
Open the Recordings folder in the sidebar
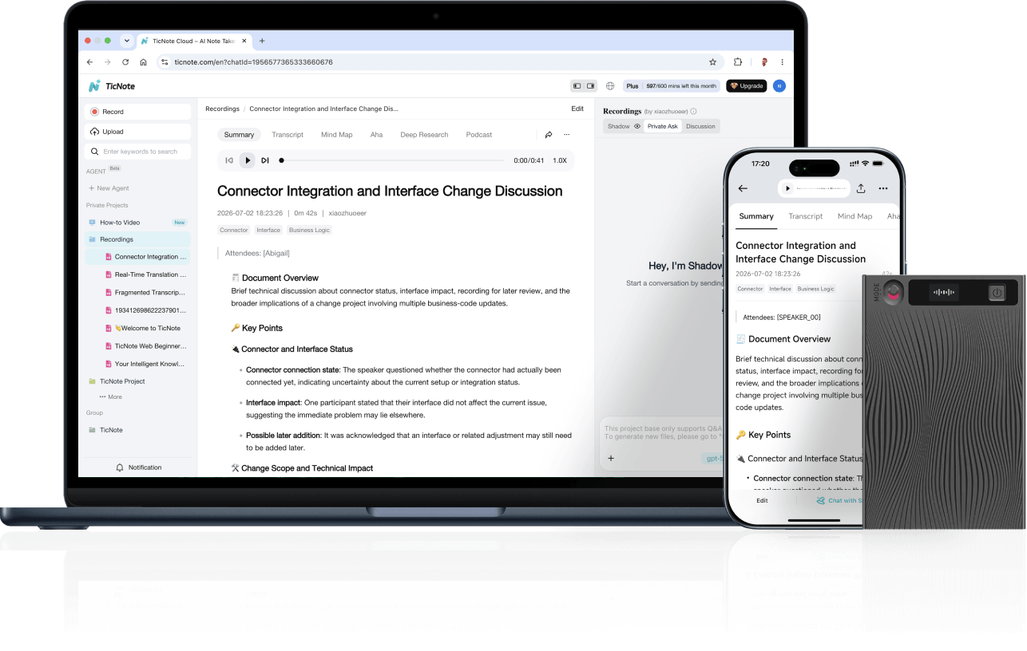tap(138, 239)
